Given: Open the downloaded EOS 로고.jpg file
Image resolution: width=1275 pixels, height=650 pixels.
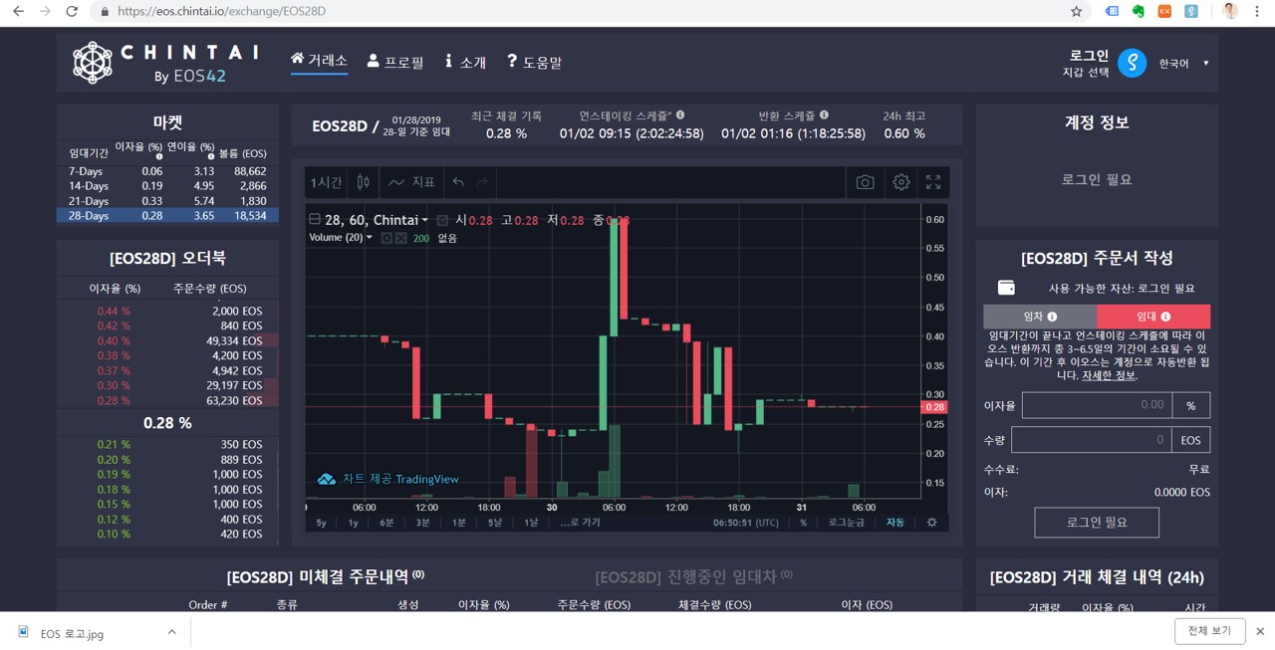Looking at the screenshot, I should (73, 633).
